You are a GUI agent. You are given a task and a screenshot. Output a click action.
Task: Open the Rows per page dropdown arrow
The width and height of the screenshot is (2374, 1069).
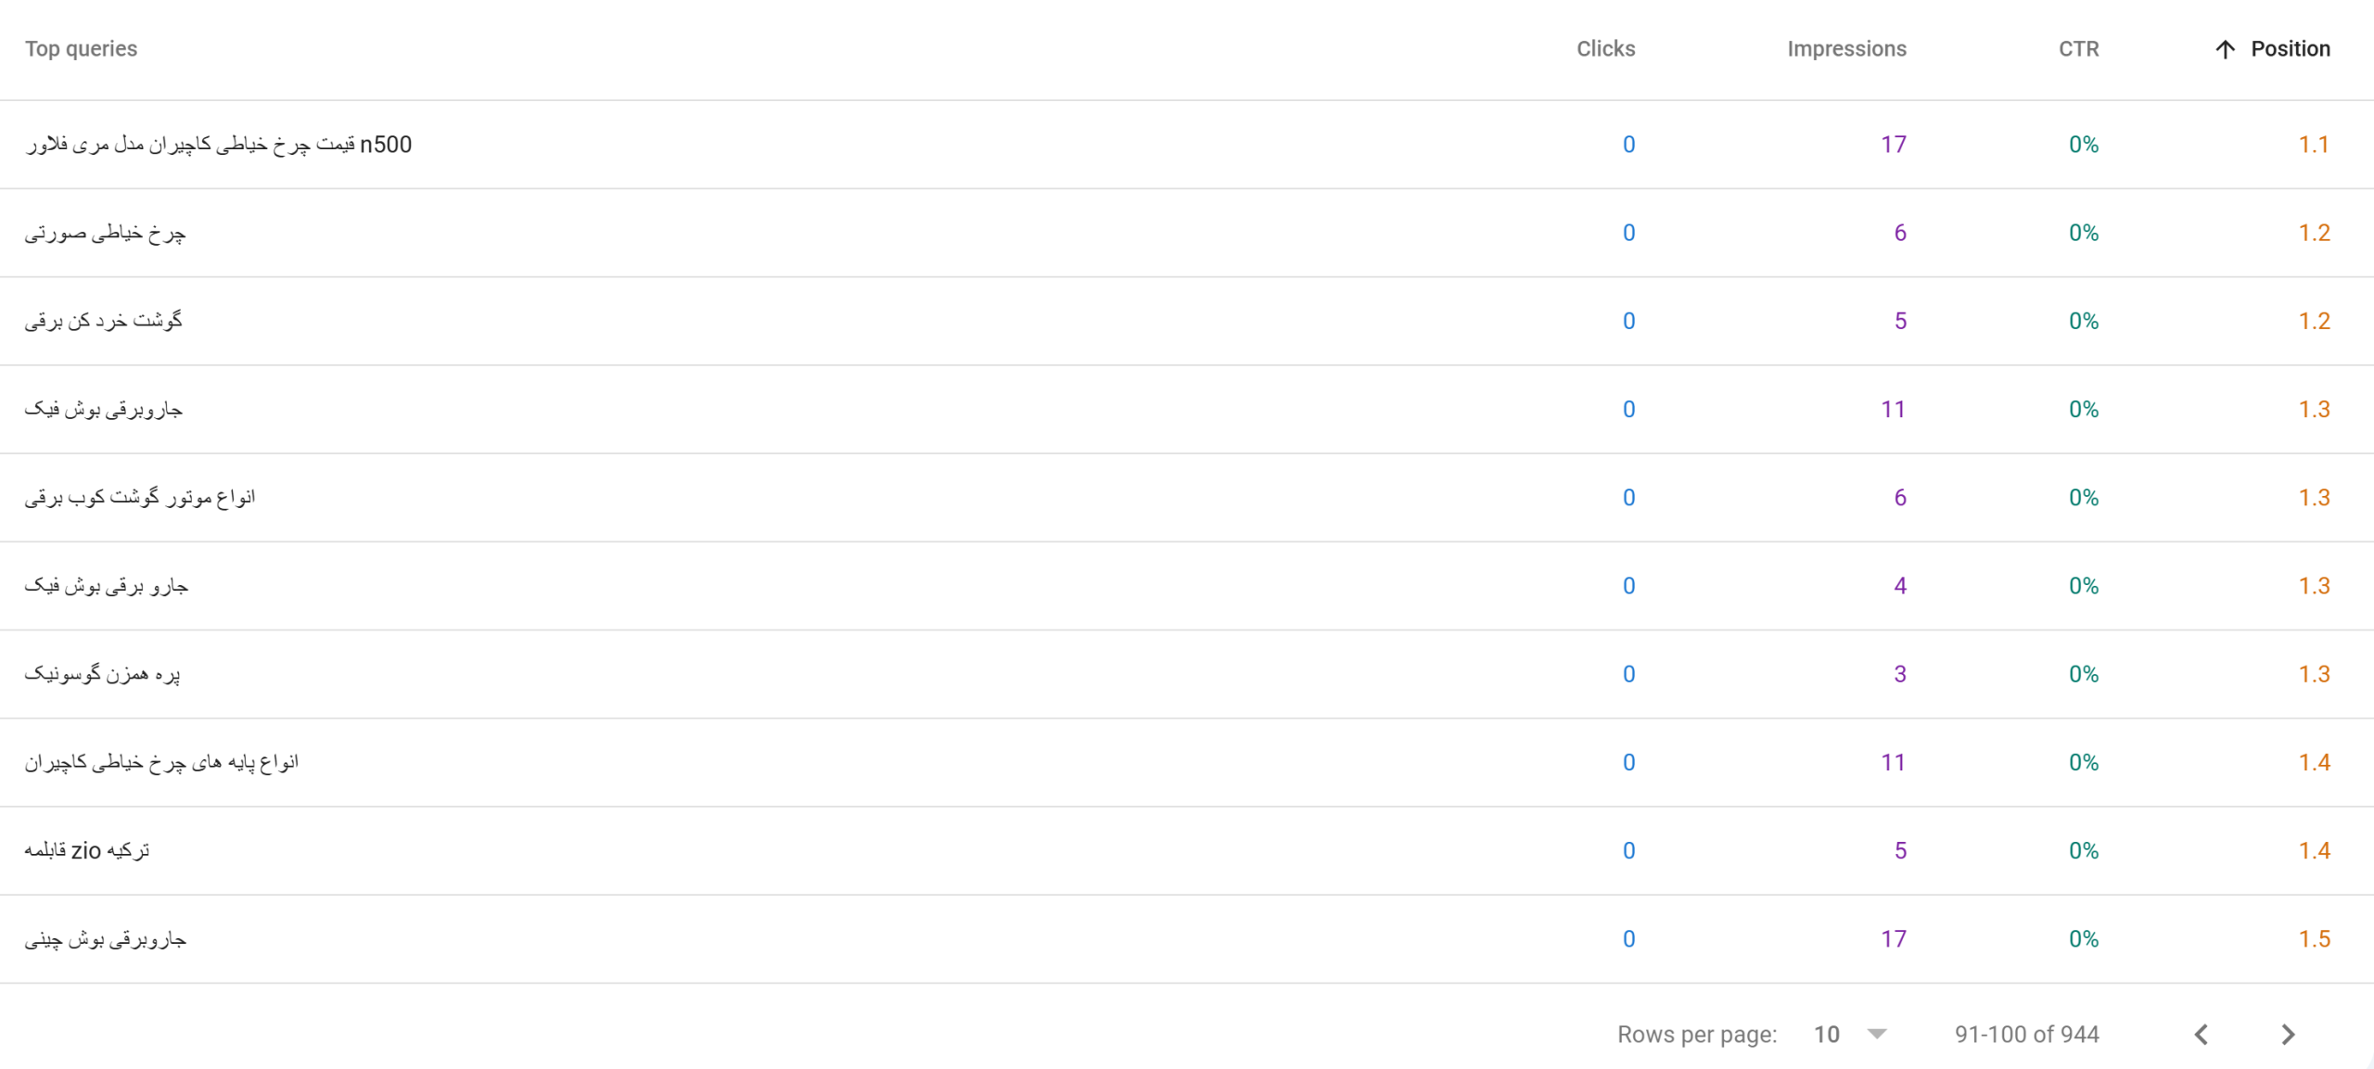[1877, 1034]
